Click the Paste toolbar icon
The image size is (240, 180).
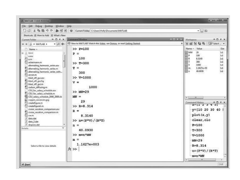coord(43,30)
